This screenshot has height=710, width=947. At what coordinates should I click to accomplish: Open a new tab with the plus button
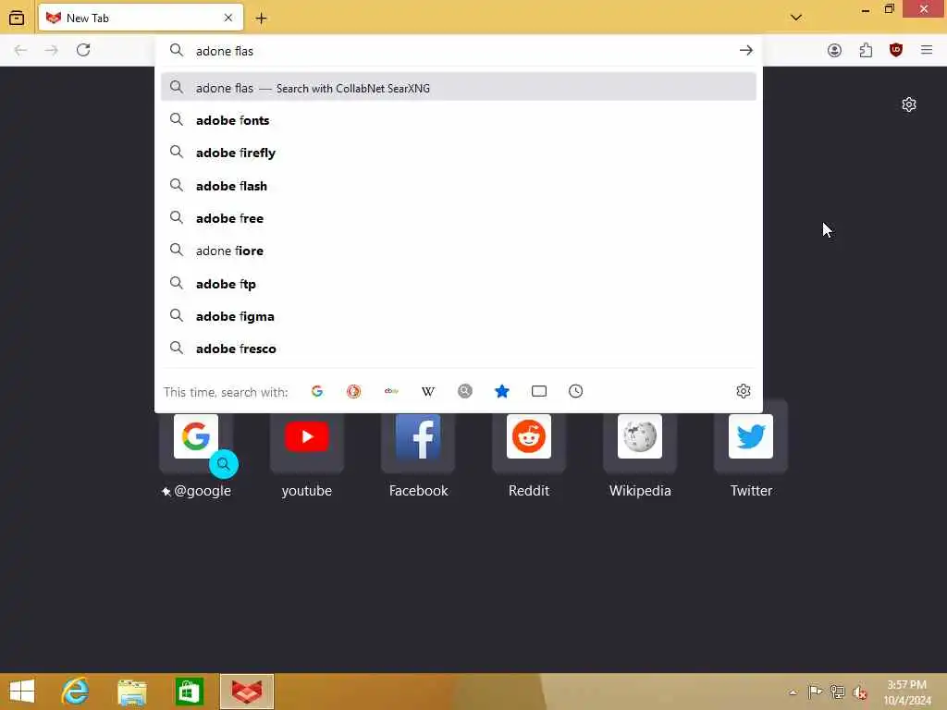click(261, 18)
